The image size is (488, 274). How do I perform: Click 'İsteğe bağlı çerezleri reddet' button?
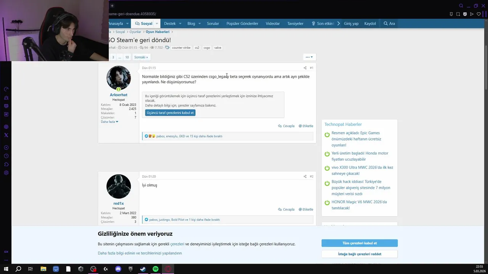pyautogui.click(x=360, y=254)
